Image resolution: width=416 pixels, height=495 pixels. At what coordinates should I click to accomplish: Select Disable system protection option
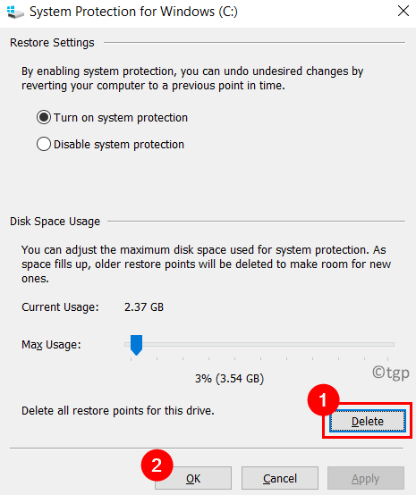[110, 144]
